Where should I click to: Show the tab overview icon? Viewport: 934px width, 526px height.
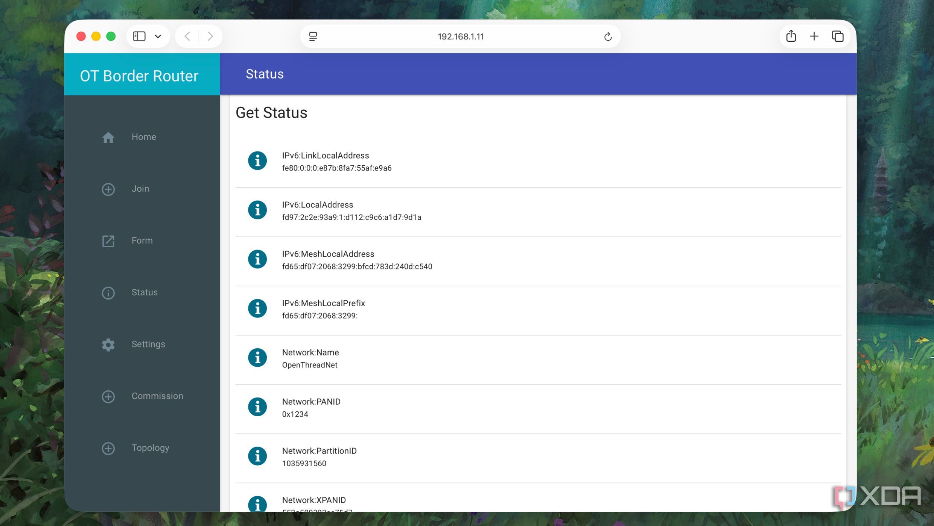coord(837,36)
